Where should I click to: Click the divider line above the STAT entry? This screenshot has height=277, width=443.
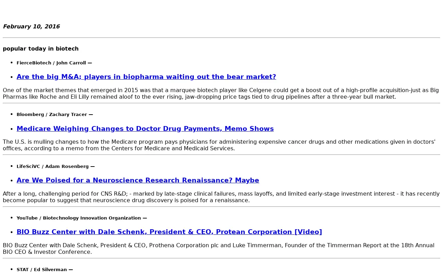click(221, 258)
